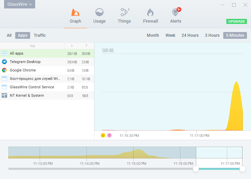Set the time range to 3 Hours
This screenshot has width=251, height=179.
coord(212,35)
